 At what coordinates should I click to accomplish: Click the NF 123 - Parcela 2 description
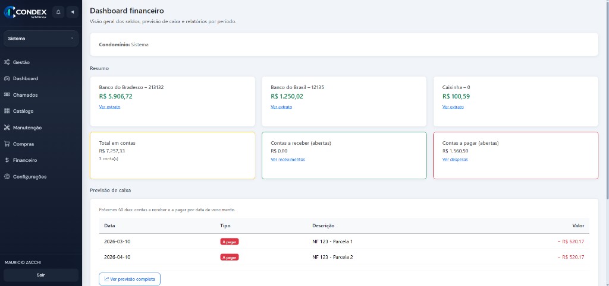[x=332, y=257]
